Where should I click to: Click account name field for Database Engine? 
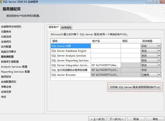[x=106, y=51]
